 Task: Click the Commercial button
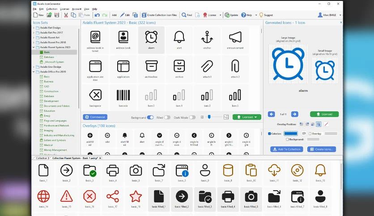coord(95,117)
